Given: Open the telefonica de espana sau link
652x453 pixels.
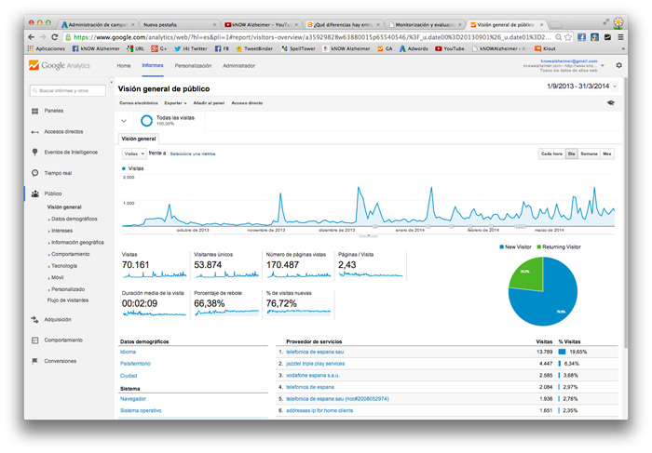Looking at the screenshot, I should pos(315,352).
